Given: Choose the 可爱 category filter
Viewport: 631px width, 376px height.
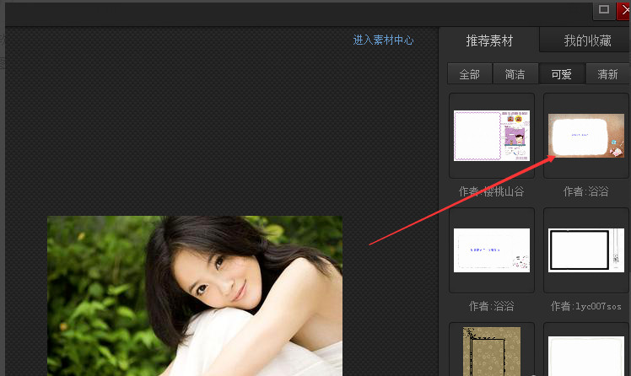Looking at the screenshot, I should [561, 74].
